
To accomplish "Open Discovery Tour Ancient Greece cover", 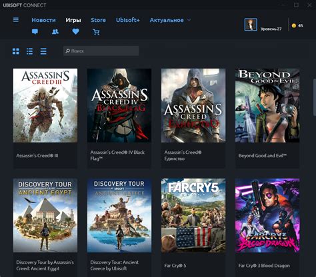I will (x=119, y=215).
